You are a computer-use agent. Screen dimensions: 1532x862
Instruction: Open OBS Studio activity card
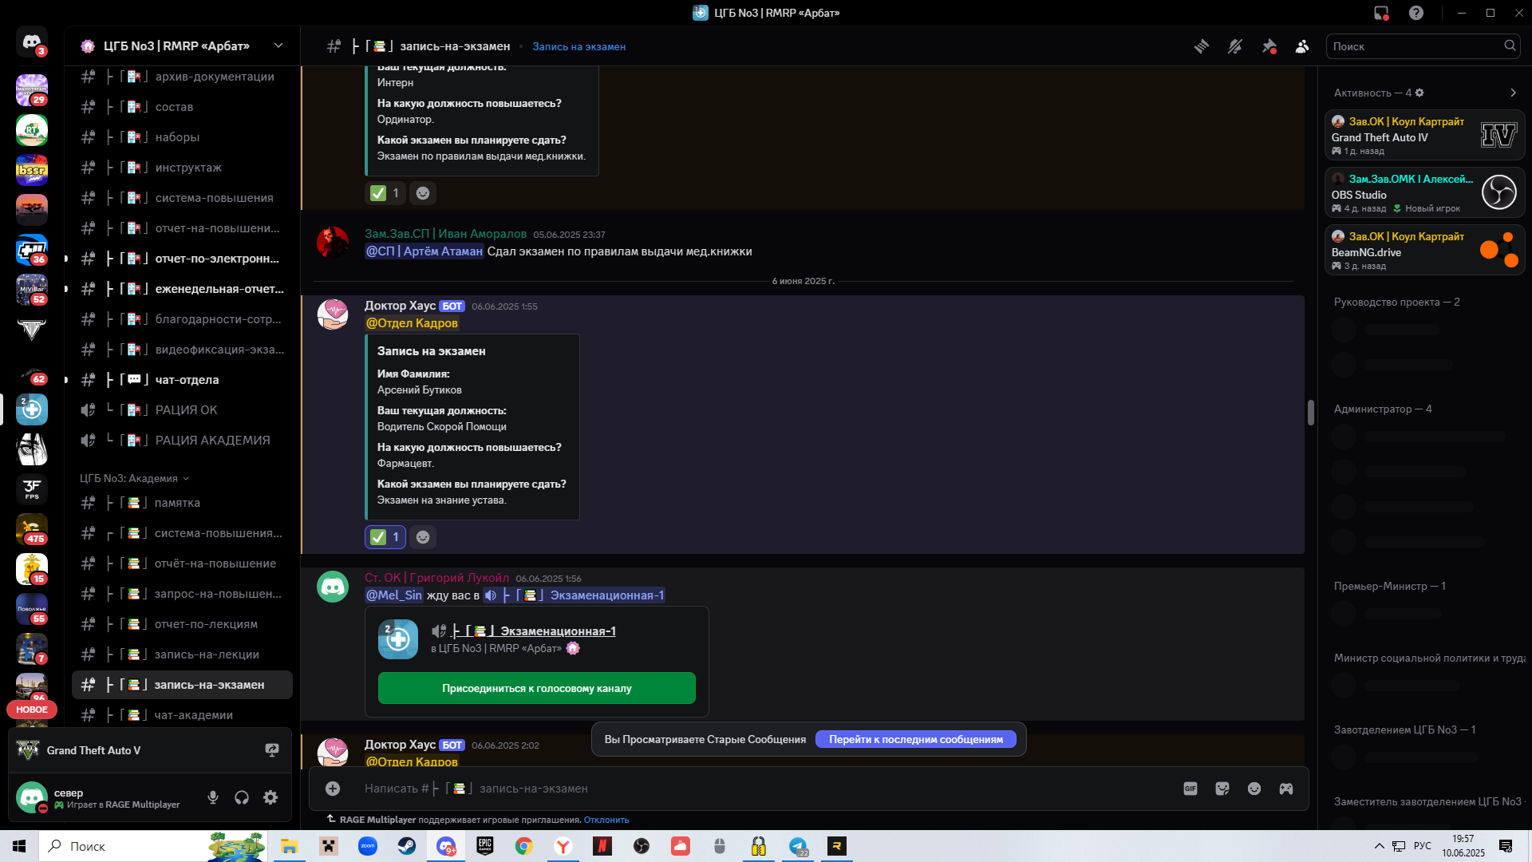(1424, 193)
